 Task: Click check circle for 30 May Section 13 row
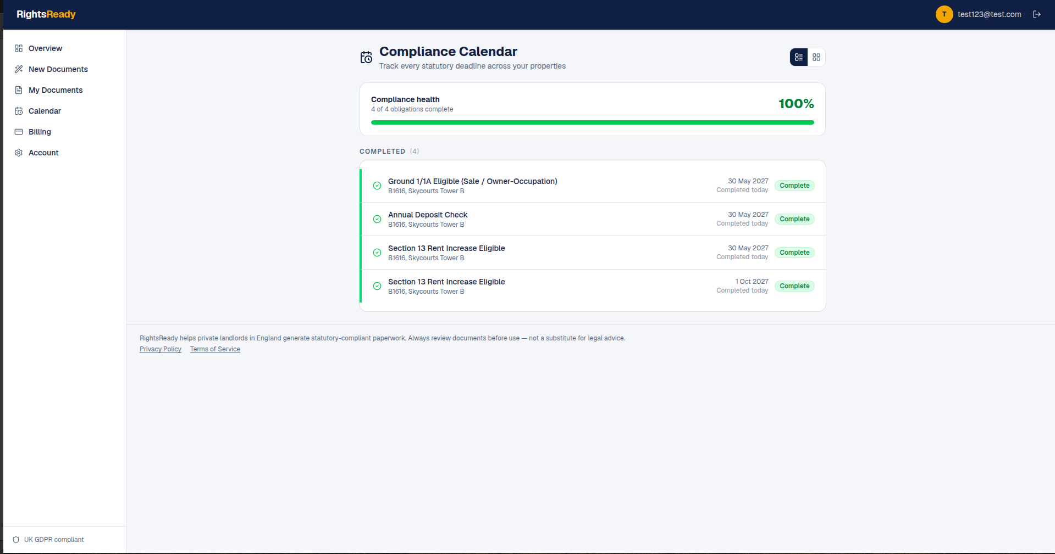click(x=377, y=253)
